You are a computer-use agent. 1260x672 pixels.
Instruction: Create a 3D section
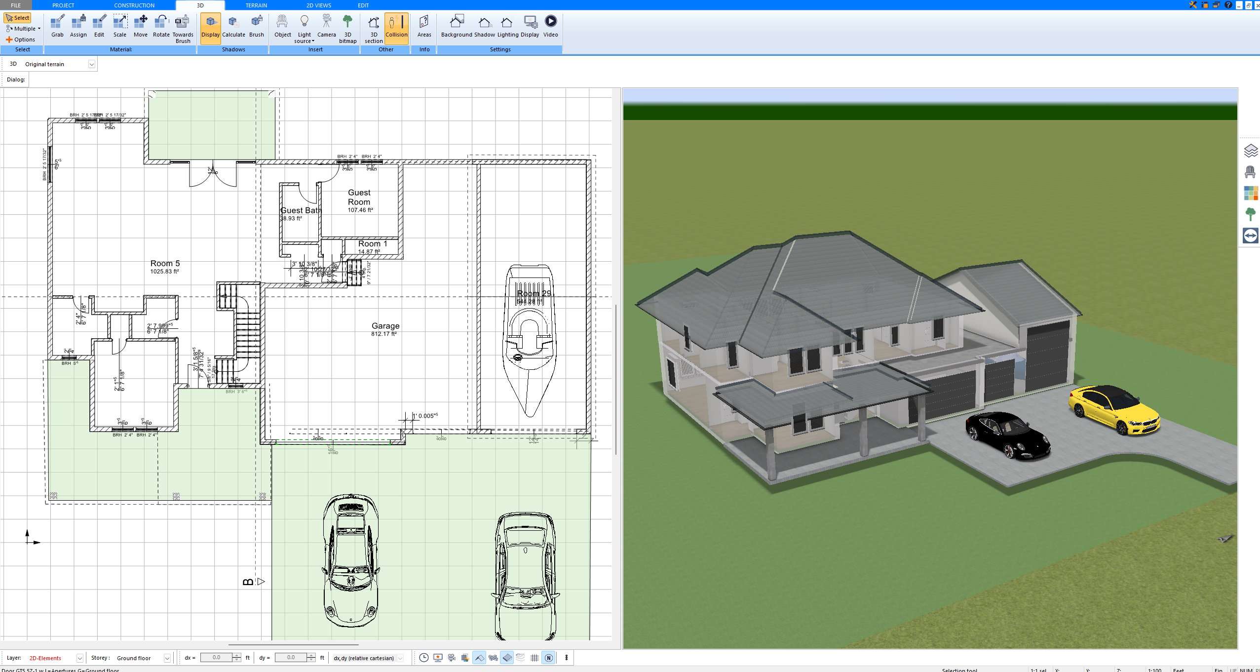(x=374, y=29)
